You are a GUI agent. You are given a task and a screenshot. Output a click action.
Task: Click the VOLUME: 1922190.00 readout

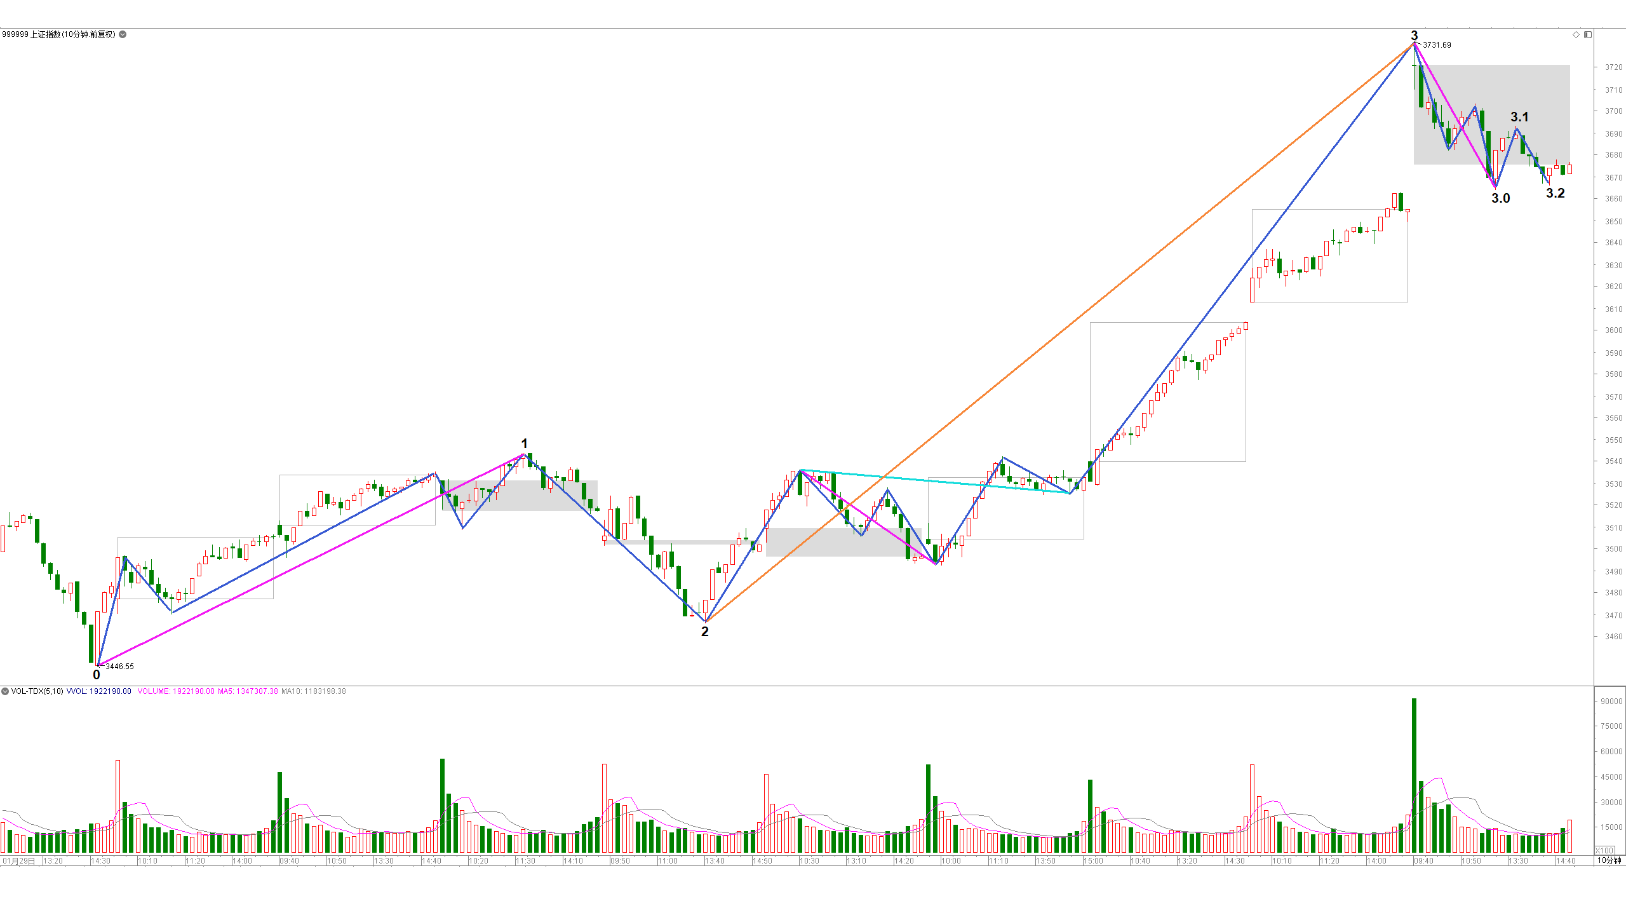176,691
